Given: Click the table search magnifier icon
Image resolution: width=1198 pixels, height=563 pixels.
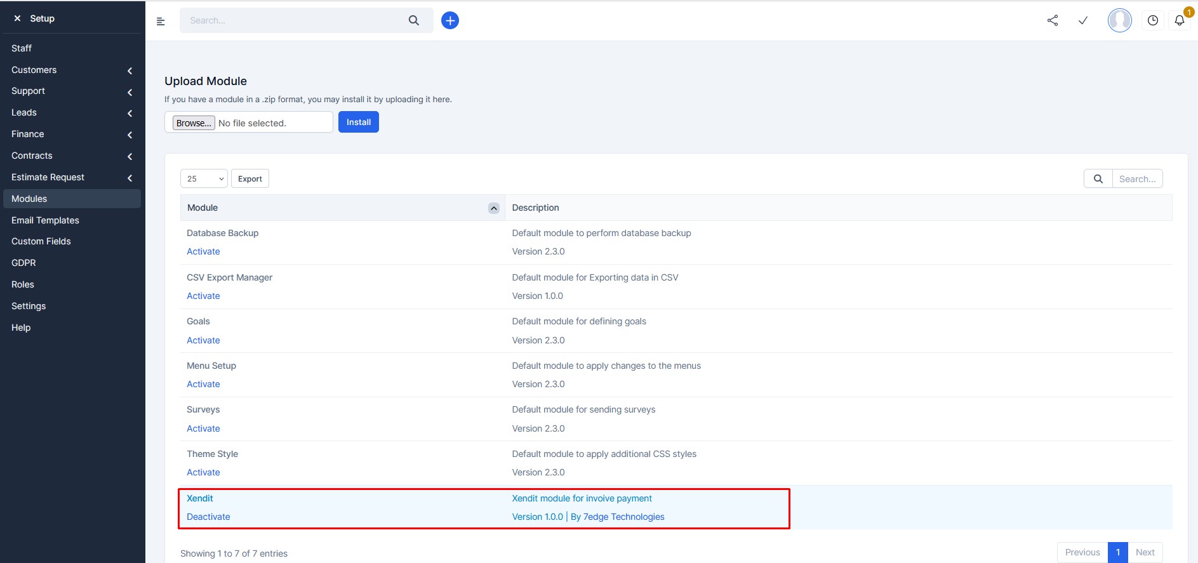Looking at the screenshot, I should click(x=1098, y=179).
